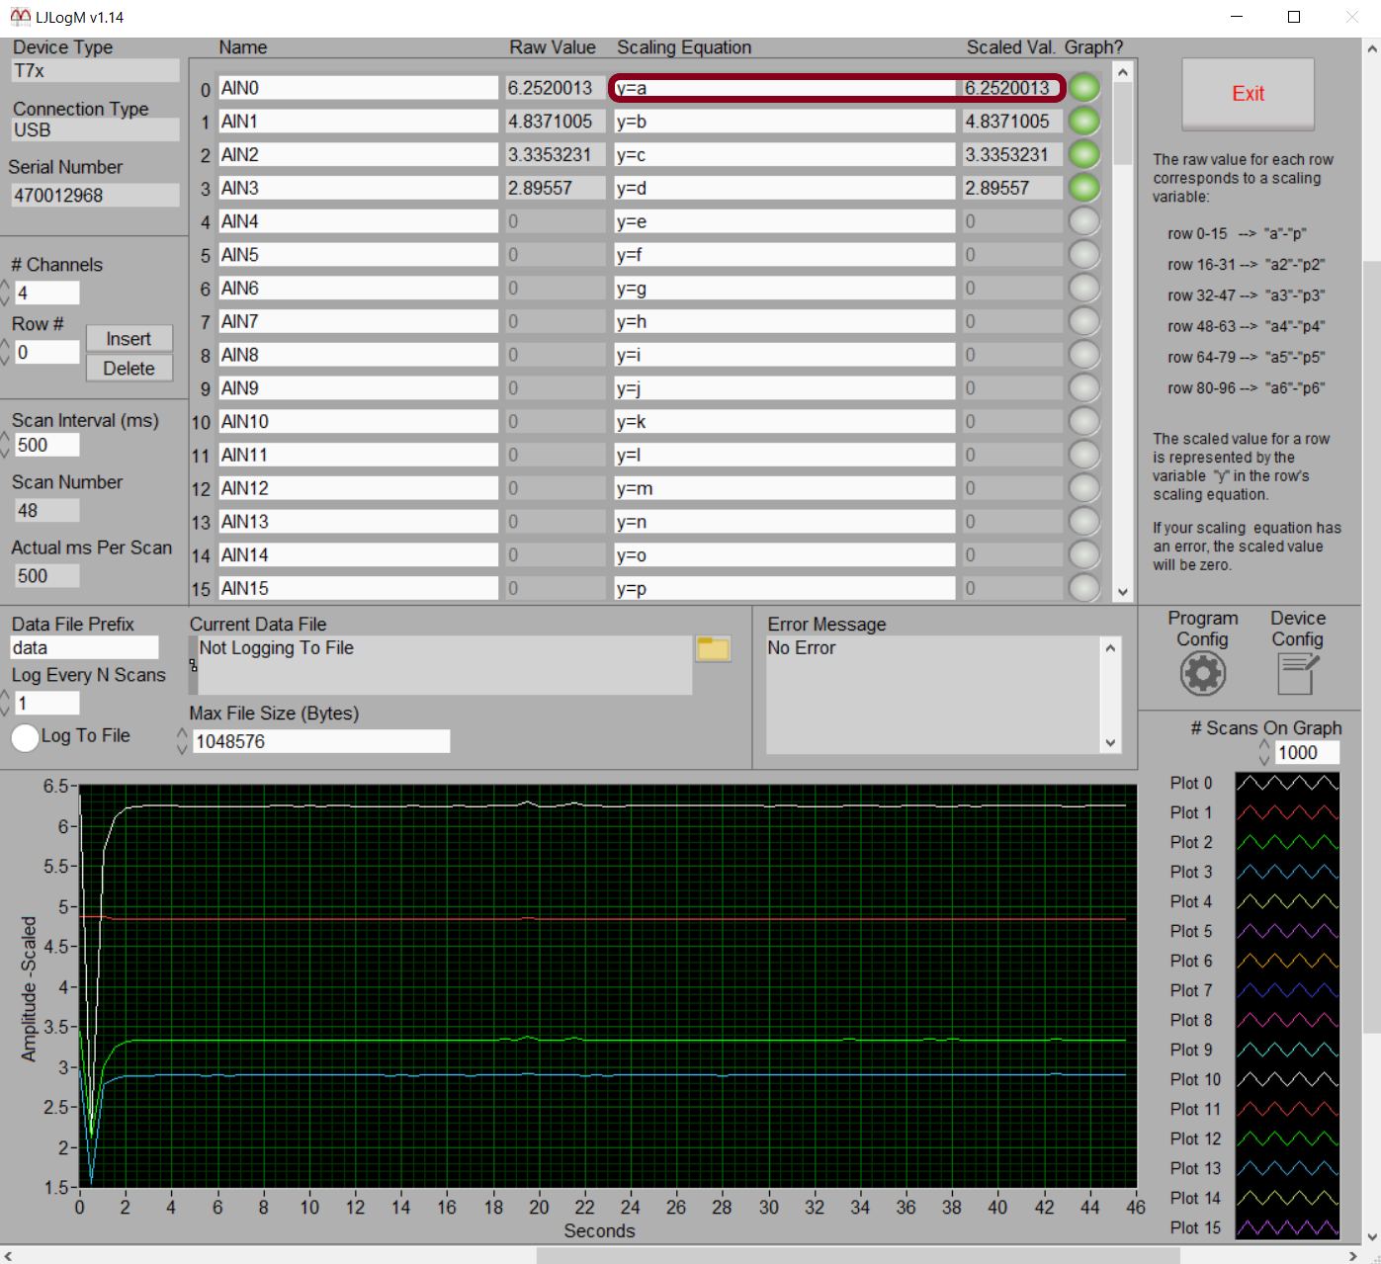1381x1264 pixels.
Task: Open Program Config gear icon
Action: click(x=1202, y=674)
